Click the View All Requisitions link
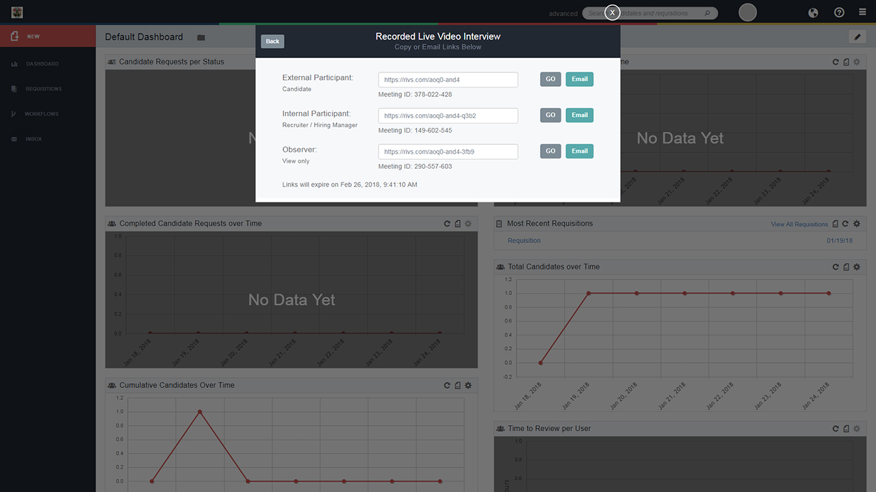 (x=799, y=224)
